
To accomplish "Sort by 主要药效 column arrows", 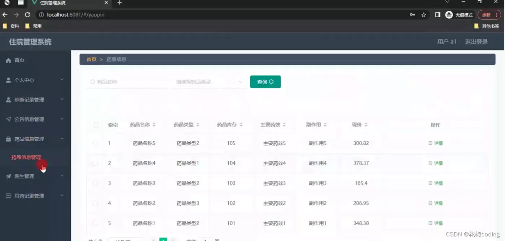I will point(284,125).
